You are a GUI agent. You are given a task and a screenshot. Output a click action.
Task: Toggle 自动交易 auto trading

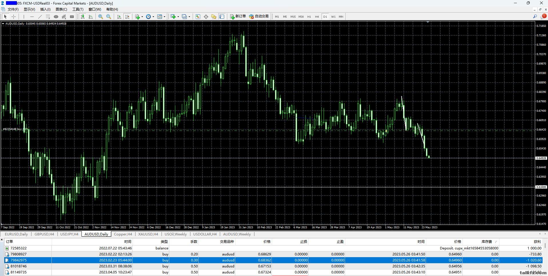[259, 16]
